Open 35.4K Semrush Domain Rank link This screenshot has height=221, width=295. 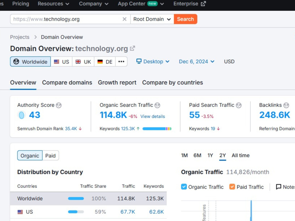(x=71, y=129)
